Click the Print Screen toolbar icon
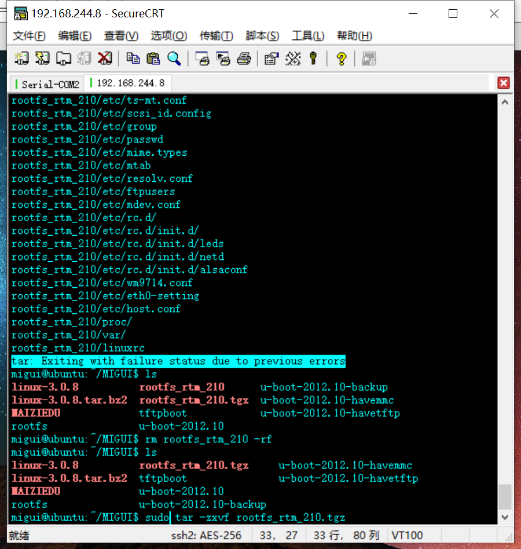 coord(202,58)
